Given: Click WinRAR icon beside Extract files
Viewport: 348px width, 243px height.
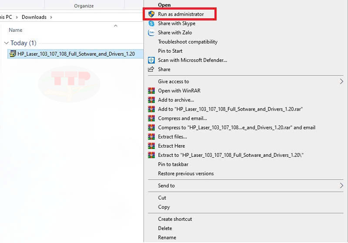Looking at the screenshot, I should (x=151, y=137).
